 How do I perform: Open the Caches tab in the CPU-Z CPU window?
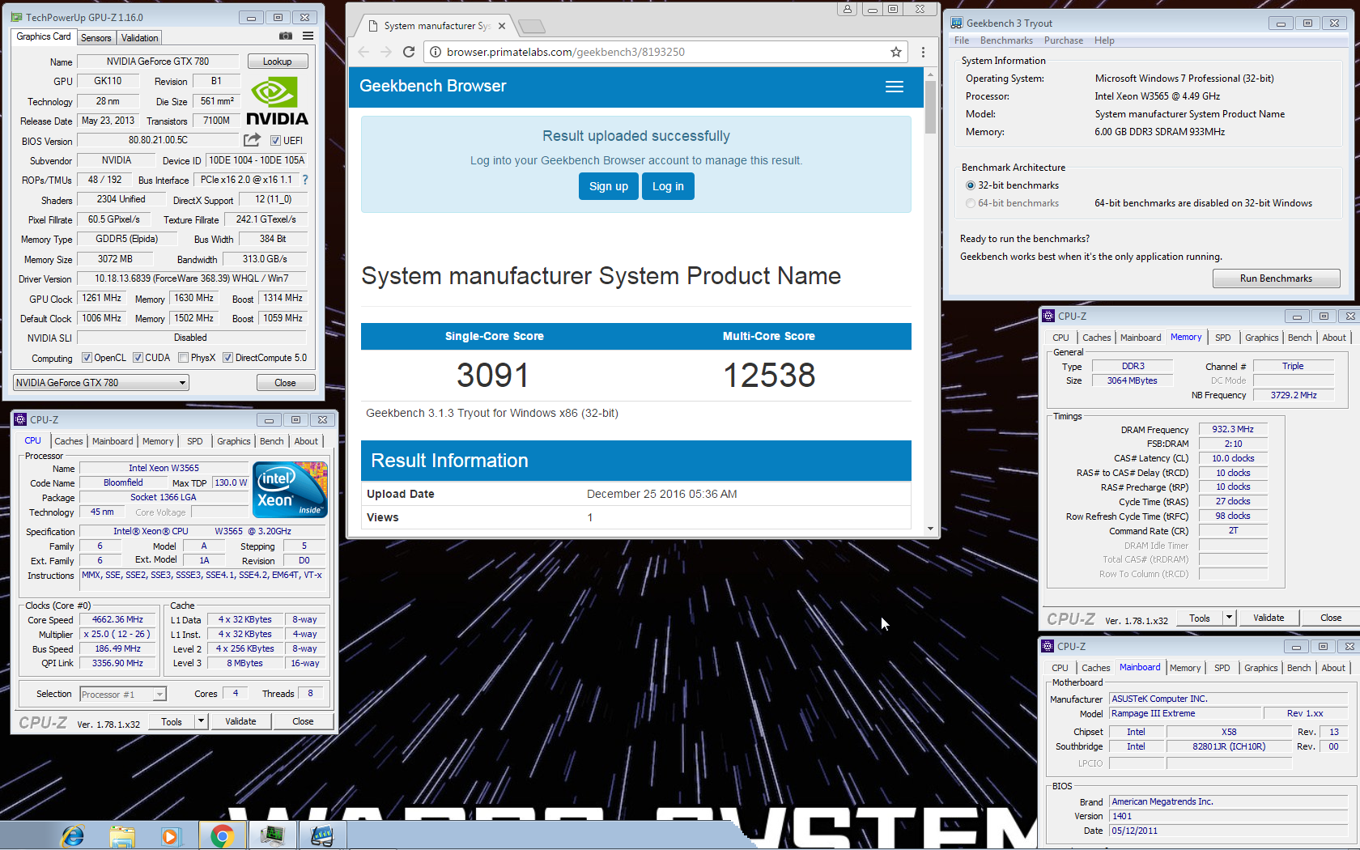point(69,441)
